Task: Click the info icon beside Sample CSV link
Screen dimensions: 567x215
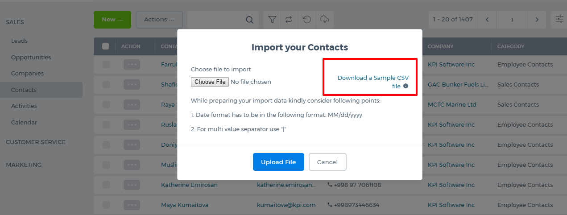Action: click(406, 86)
